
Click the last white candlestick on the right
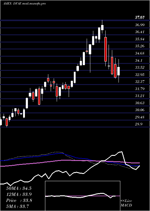pyautogui.click(x=118, y=71)
